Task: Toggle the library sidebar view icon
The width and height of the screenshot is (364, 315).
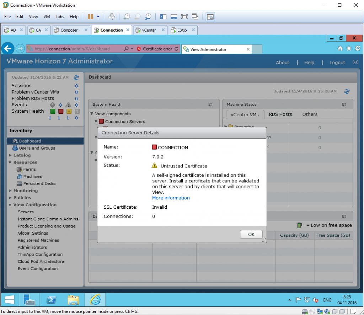Action: pyautogui.click(x=163, y=16)
